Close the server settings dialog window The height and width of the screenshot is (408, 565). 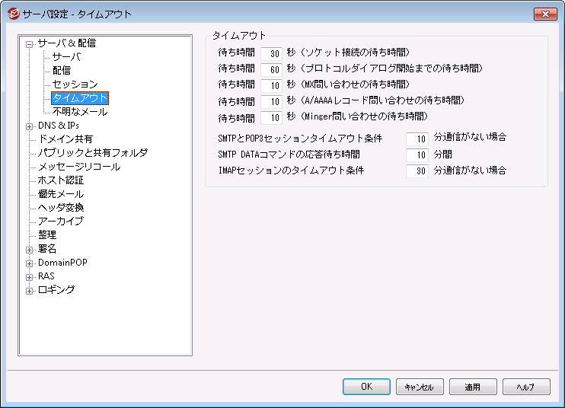pyautogui.click(x=544, y=14)
